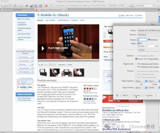Screen dimensions: 160x133
Task: Click the small play control under the video
Action: pyautogui.click(x=39, y=64)
